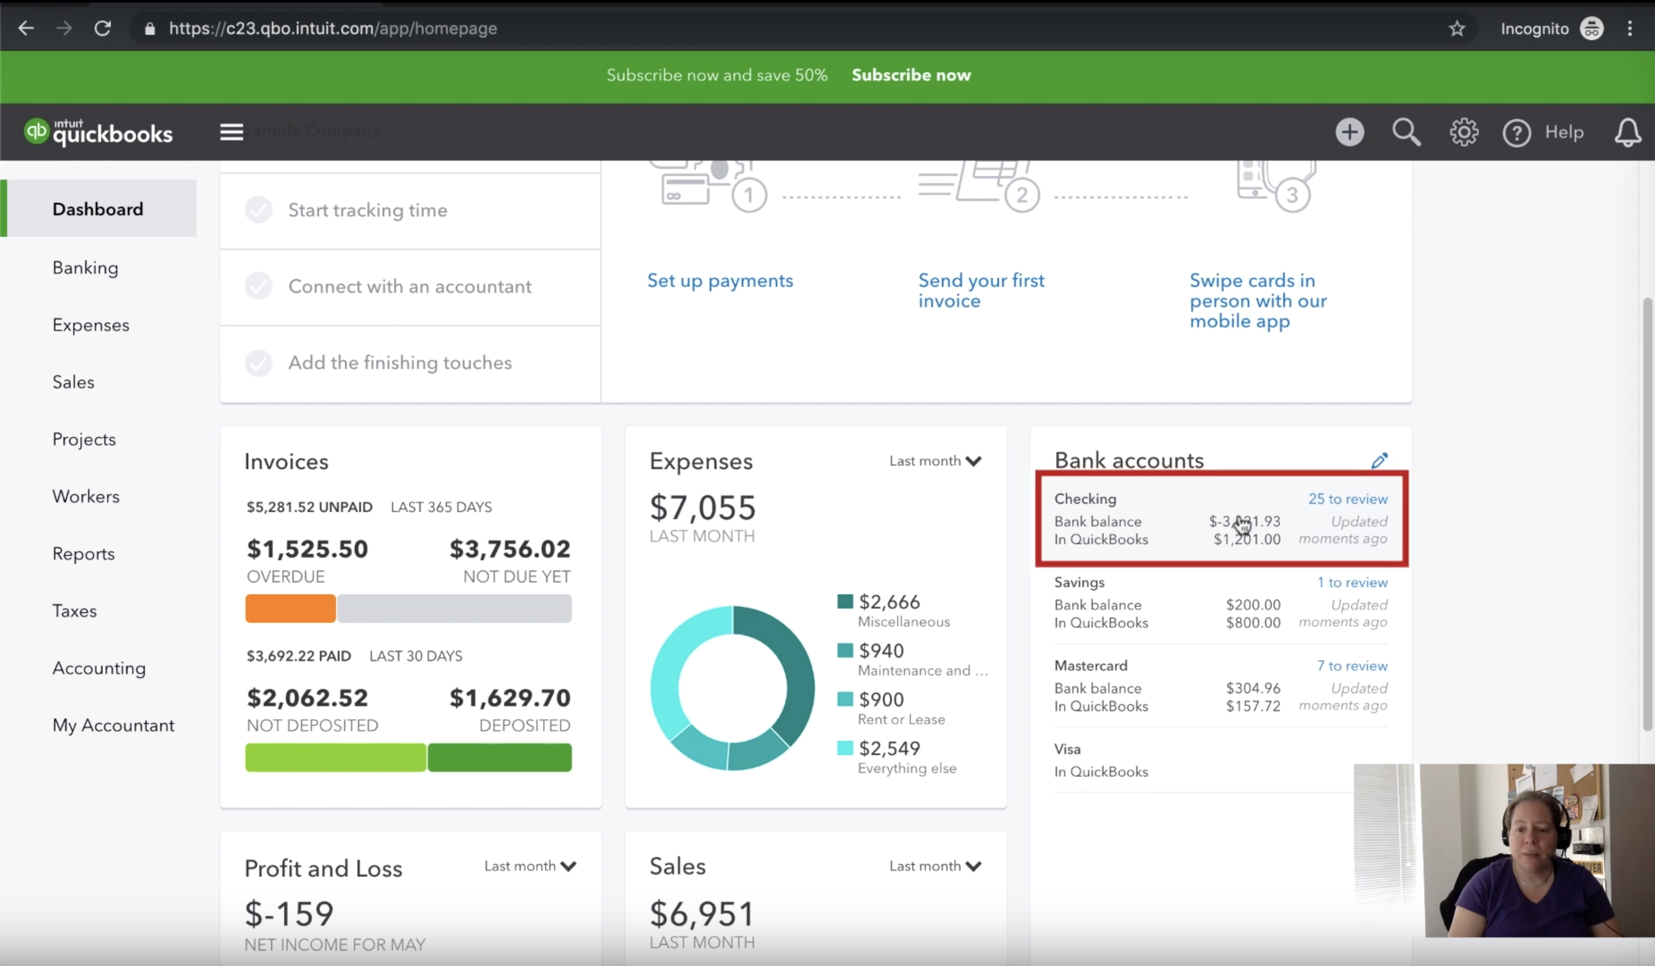Click the expenses donut chart
This screenshot has height=966, width=1655.
click(x=732, y=688)
